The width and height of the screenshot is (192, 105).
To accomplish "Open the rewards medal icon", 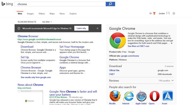I will tap(154, 13).
